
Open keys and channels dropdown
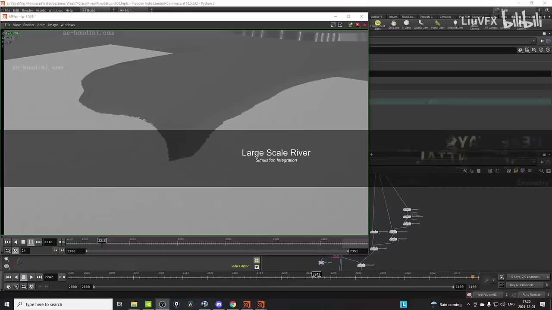click(x=528, y=277)
